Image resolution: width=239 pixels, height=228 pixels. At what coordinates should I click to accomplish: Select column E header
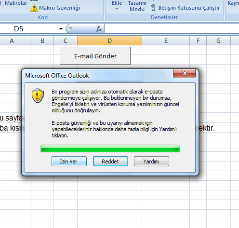(x=166, y=41)
